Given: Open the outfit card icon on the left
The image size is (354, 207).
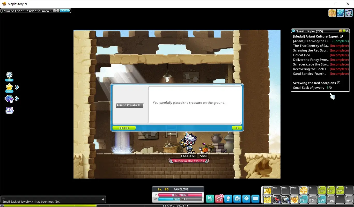Looking at the screenshot, I should click(x=10, y=110).
